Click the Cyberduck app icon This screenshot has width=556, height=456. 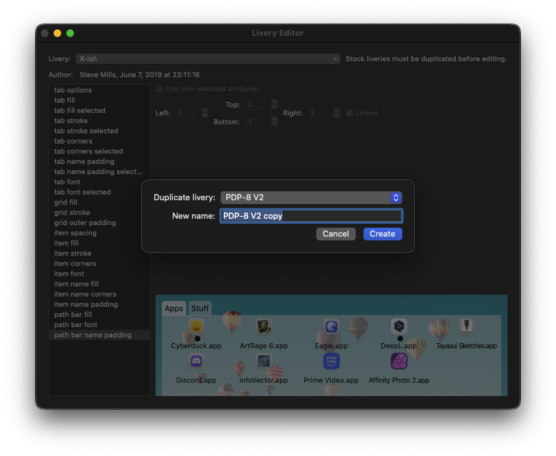pyautogui.click(x=196, y=327)
